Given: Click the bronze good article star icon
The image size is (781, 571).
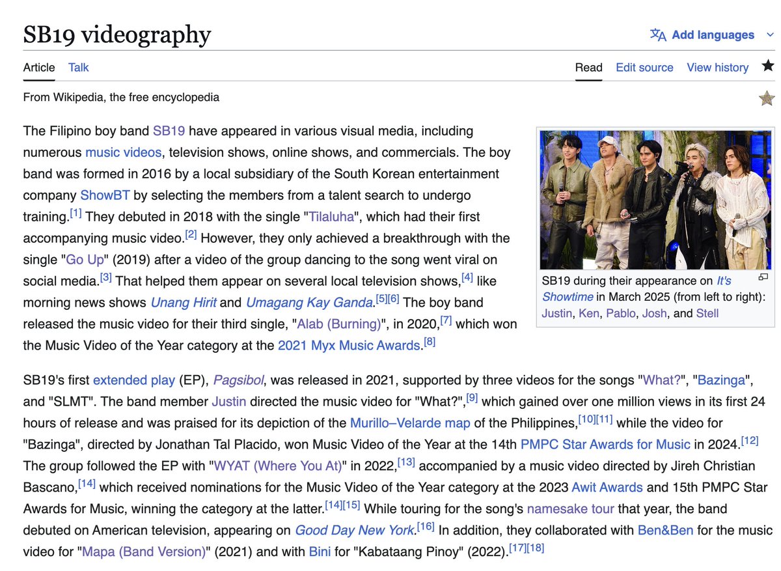Looking at the screenshot, I should point(767,98).
